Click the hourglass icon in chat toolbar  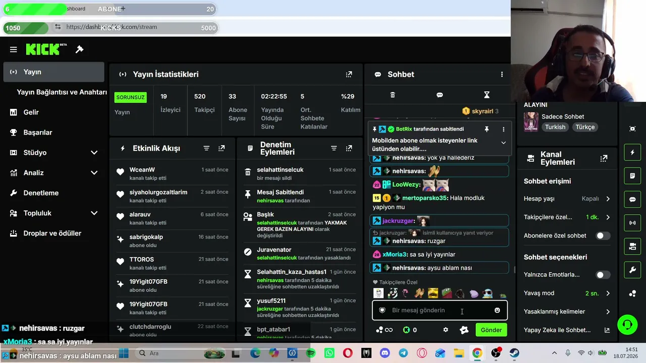point(487,95)
